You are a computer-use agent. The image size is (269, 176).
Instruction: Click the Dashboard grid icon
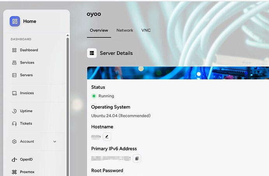tap(14, 50)
